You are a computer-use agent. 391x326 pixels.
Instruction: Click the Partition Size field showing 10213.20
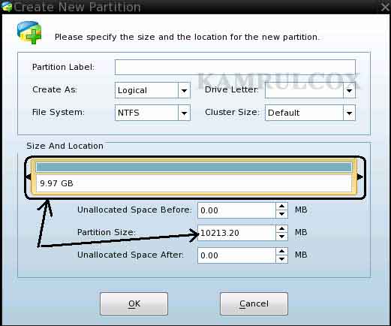coord(236,233)
